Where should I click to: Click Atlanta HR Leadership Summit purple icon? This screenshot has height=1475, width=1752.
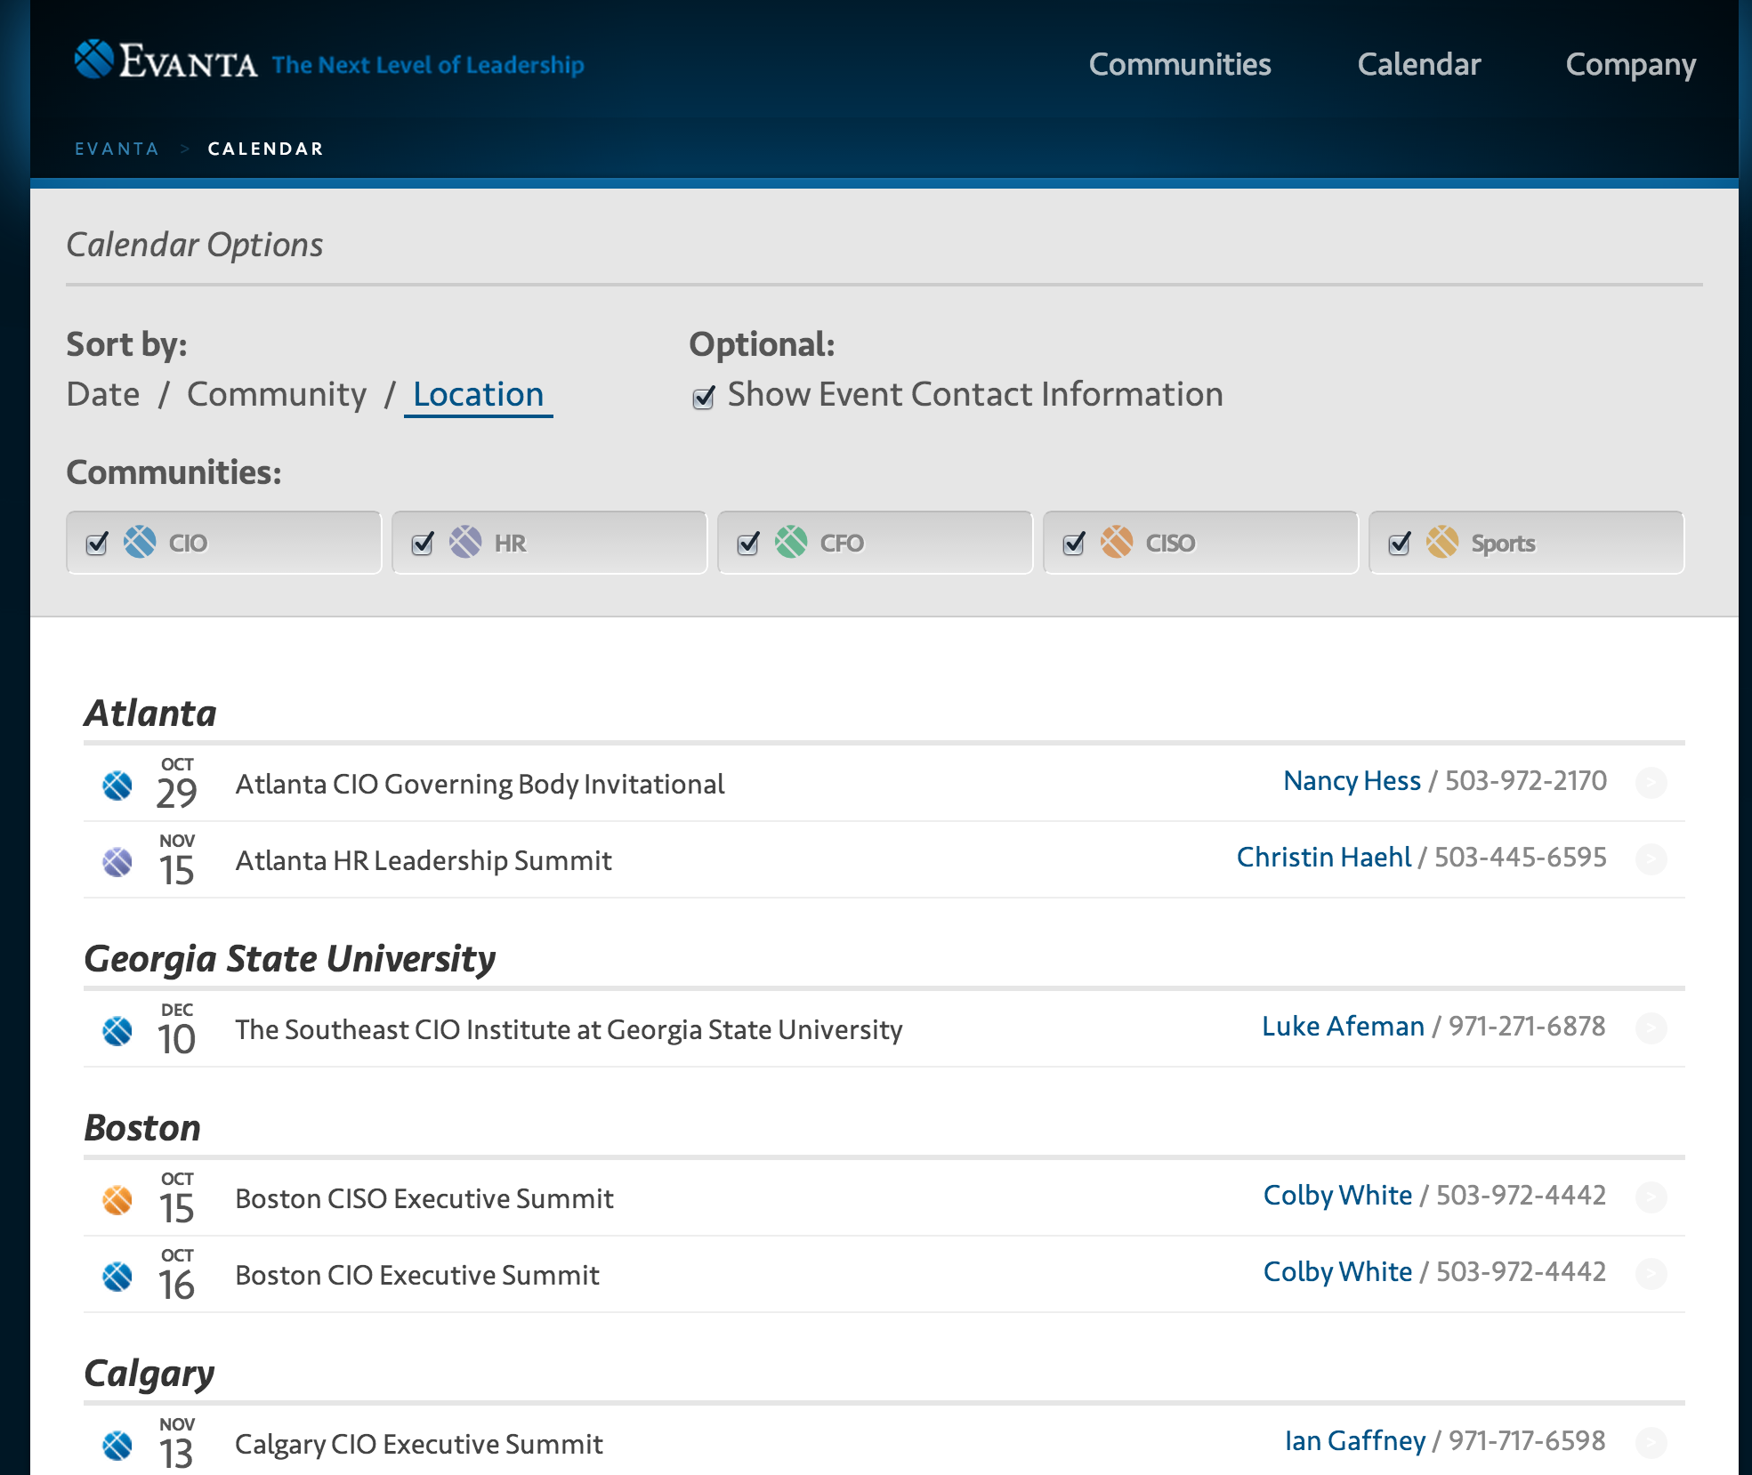pos(117,862)
